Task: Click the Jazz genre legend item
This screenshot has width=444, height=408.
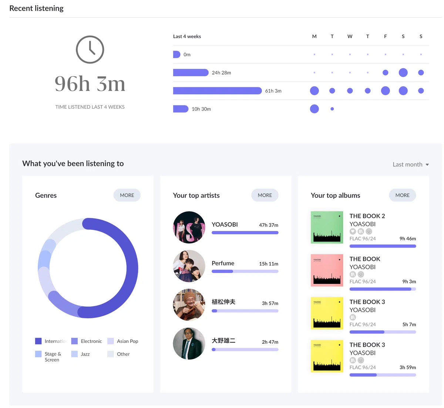Action: (x=80, y=354)
